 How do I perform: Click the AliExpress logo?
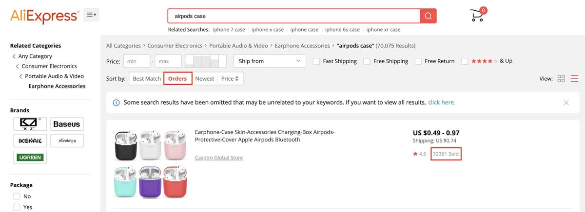point(44,16)
